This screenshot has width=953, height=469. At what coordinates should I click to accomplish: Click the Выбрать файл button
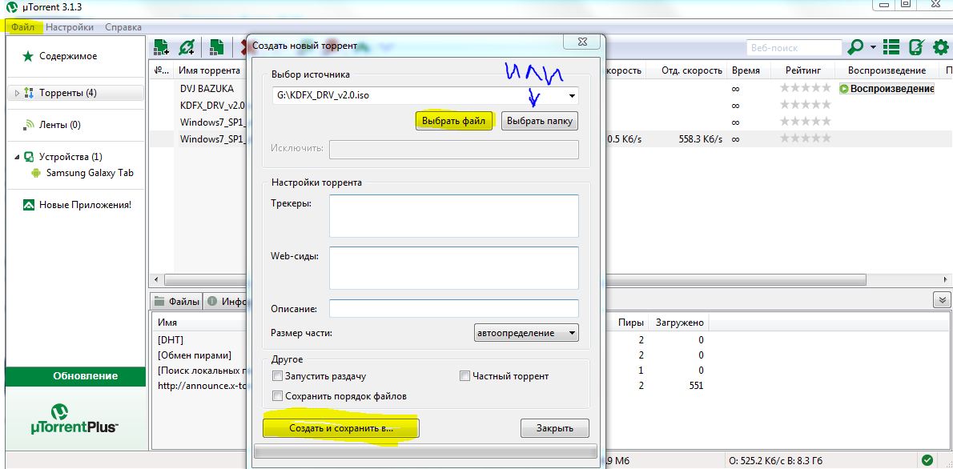click(x=455, y=121)
